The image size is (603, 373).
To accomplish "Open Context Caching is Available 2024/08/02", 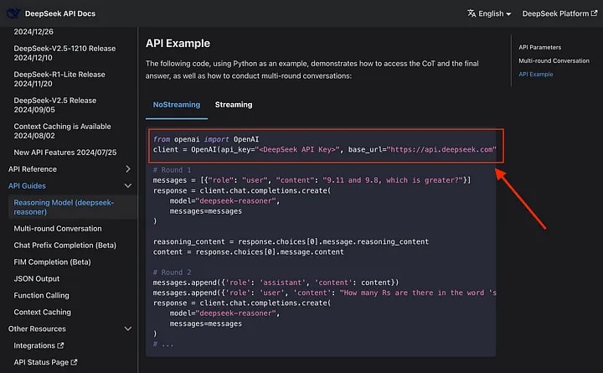I will click(x=62, y=131).
